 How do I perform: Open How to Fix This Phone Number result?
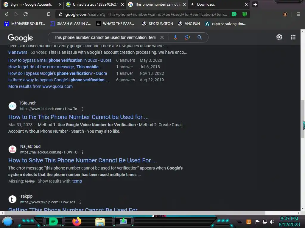tap(78, 117)
